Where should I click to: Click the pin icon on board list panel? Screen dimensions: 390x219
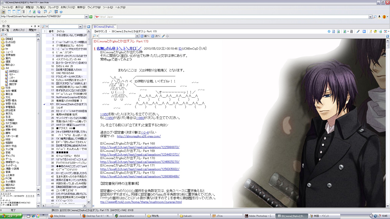coord(35,26)
